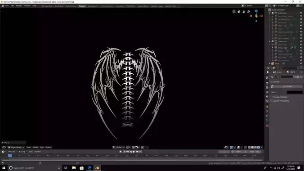Toggle auto keying record button
Image resolution: width=304 pixels, height=171 pixels.
point(121,152)
